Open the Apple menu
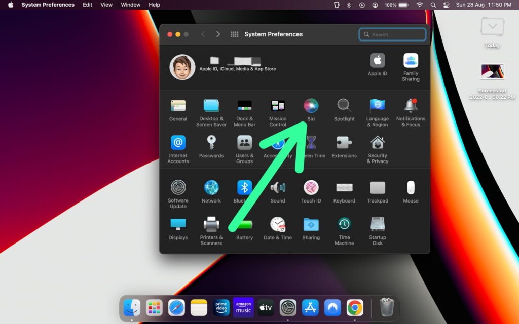 pyautogui.click(x=11, y=5)
